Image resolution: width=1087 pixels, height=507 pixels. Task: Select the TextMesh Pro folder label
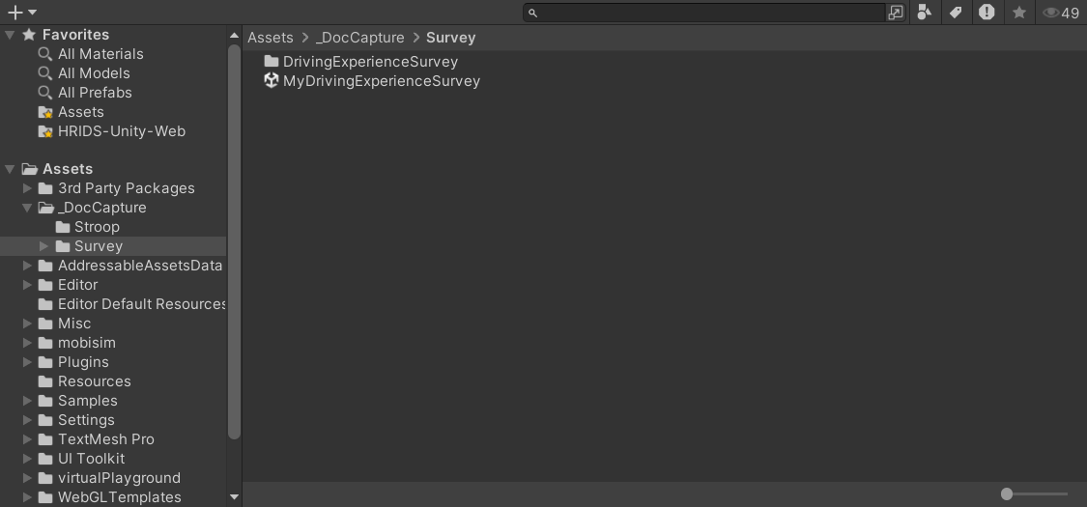tap(106, 439)
